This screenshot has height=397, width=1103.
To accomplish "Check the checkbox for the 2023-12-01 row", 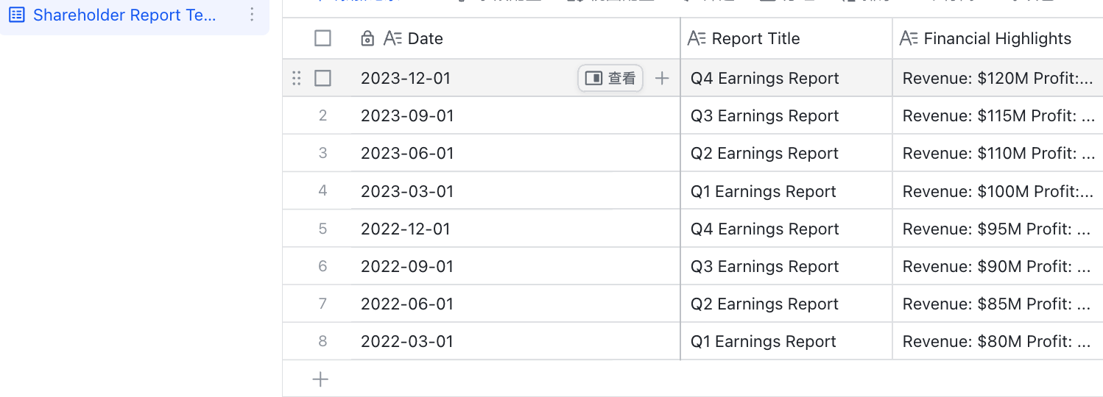I will click(x=323, y=78).
